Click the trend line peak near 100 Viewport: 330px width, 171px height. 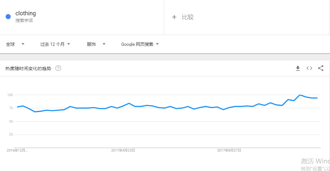tap(300, 95)
